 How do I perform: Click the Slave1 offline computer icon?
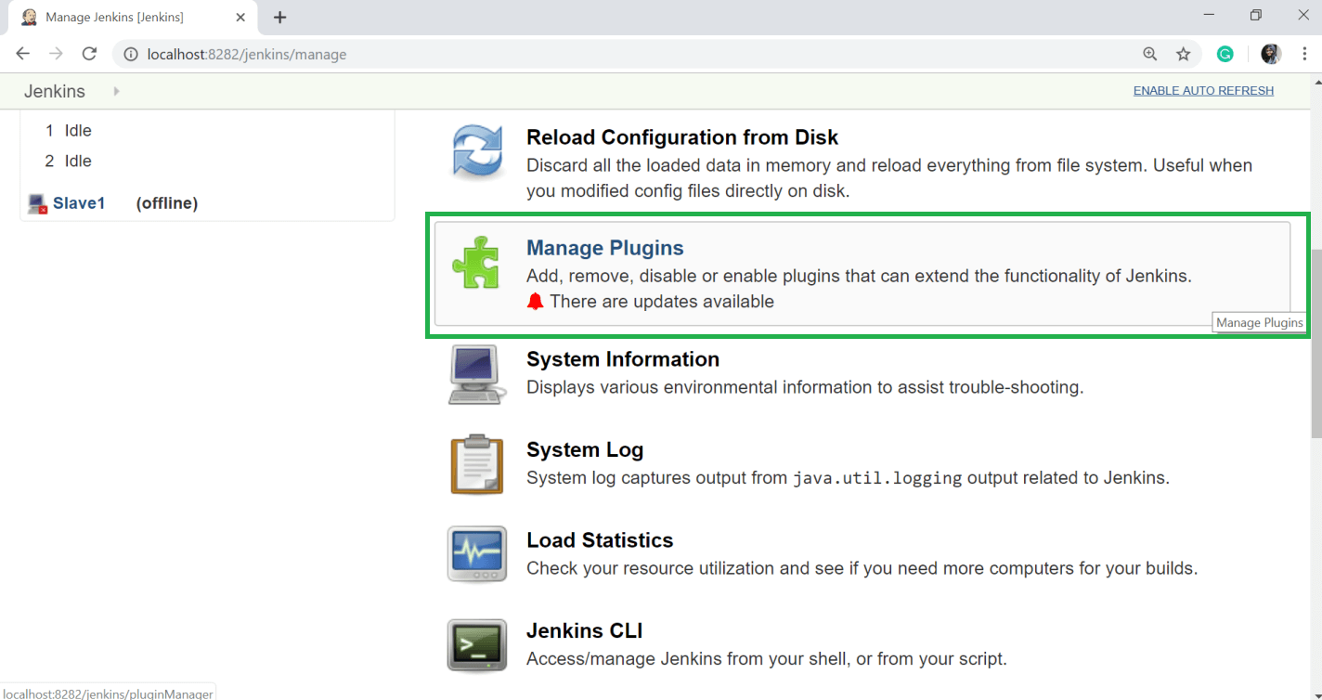tap(38, 203)
